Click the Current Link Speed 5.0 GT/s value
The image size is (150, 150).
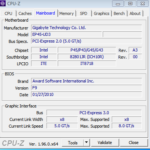coord(62,126)
